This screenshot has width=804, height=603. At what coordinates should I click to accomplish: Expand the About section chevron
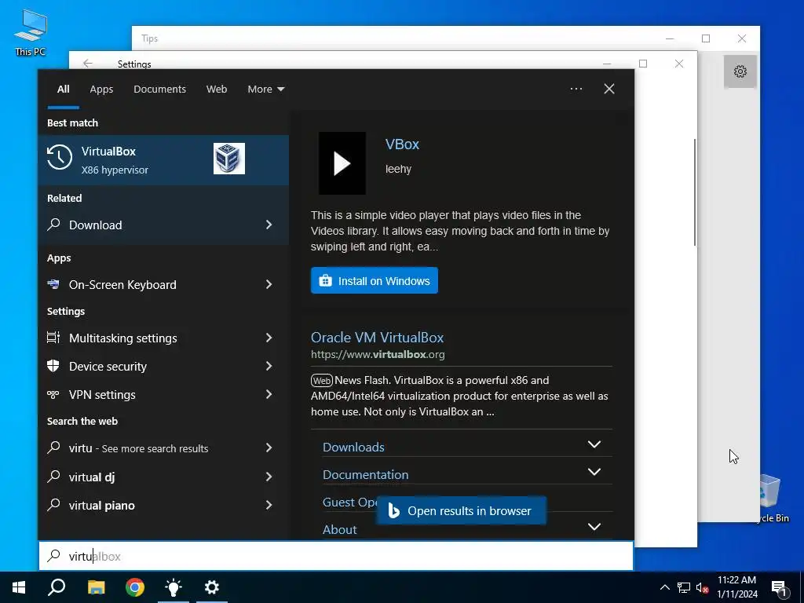[594, 527]
